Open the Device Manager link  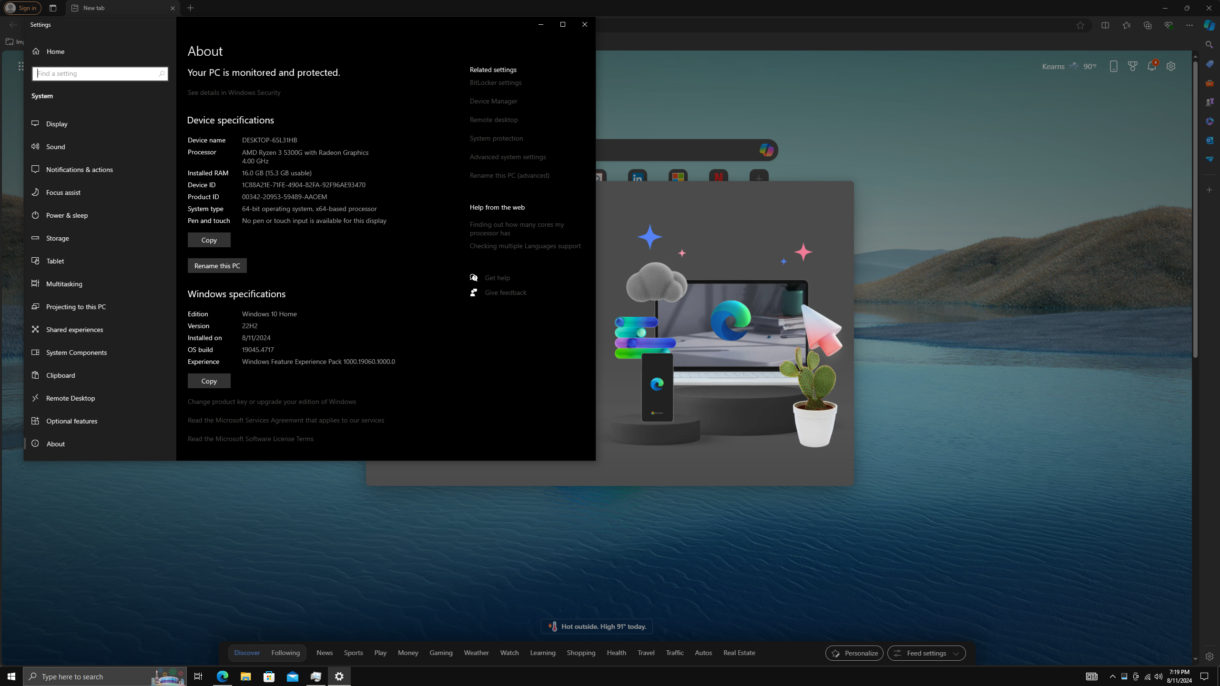(x=493, y=101)
